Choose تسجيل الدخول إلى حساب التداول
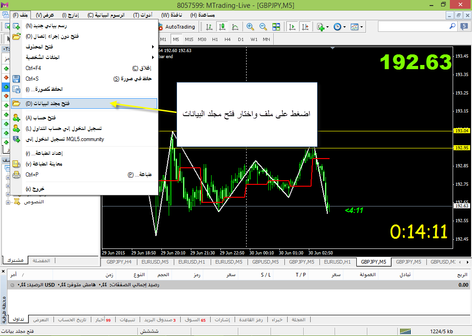 [x=84, y=129]
